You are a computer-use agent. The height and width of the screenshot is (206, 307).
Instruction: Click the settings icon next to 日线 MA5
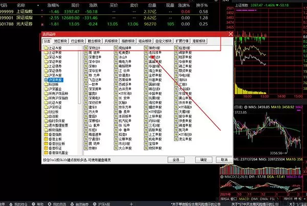[246, 107]
